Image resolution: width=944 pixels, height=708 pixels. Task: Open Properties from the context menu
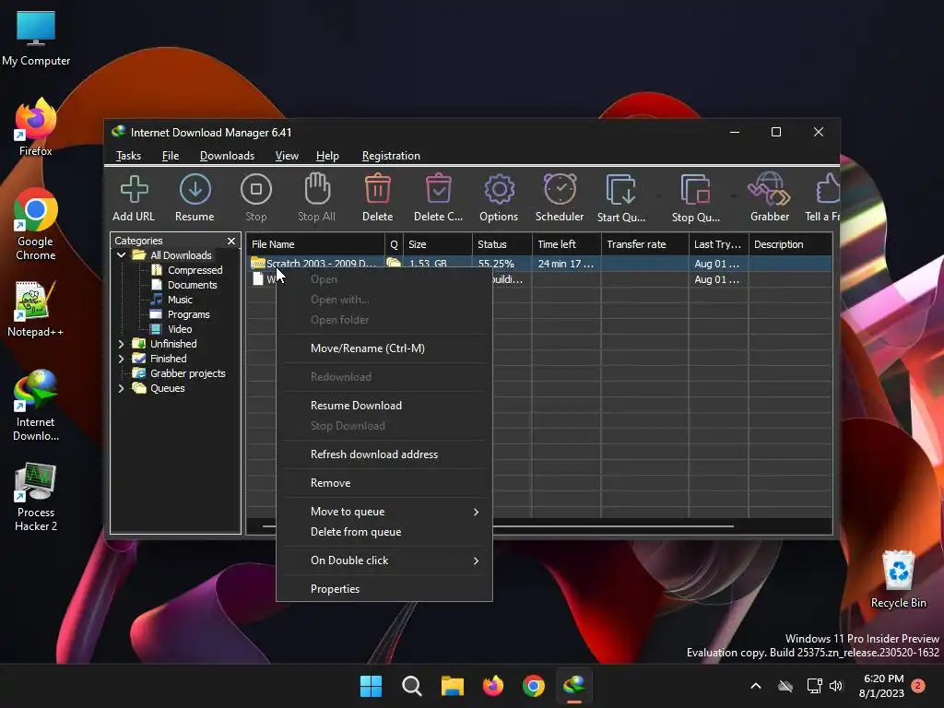(384, 589)
